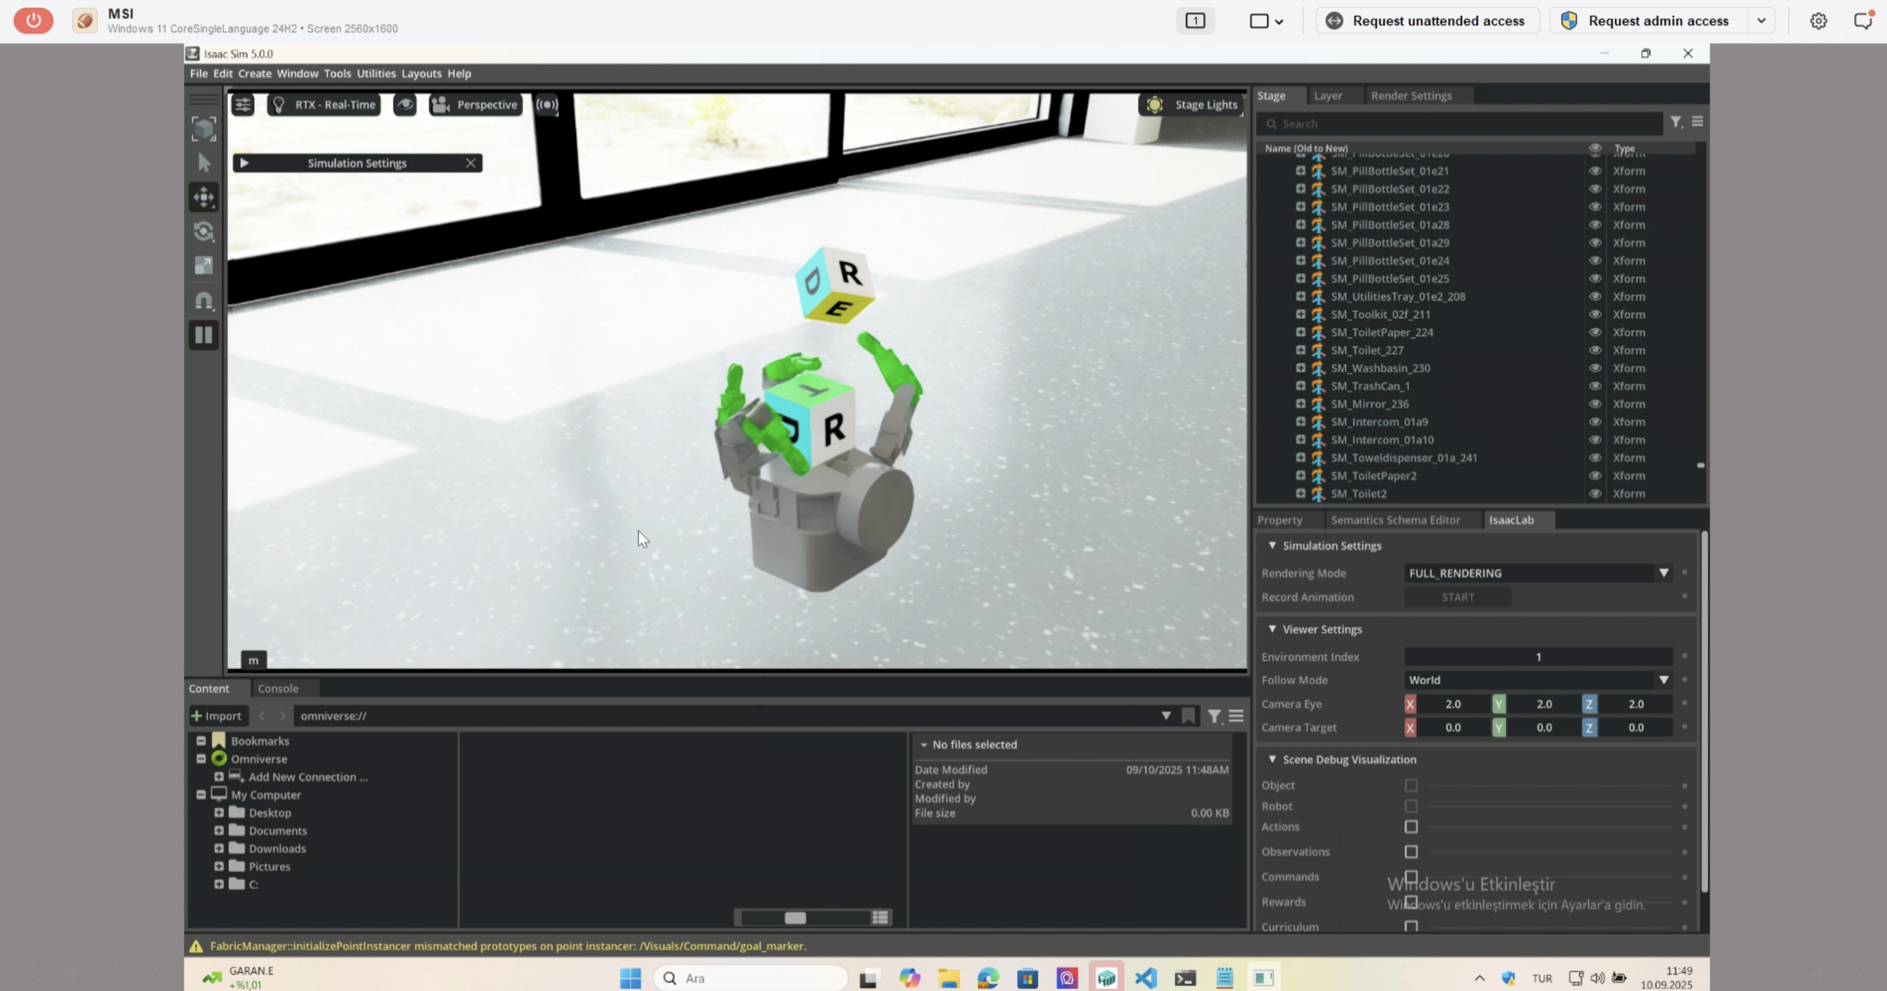
Task: Select the Scale tool in left toolbar
Action: (x=204, y=266)
